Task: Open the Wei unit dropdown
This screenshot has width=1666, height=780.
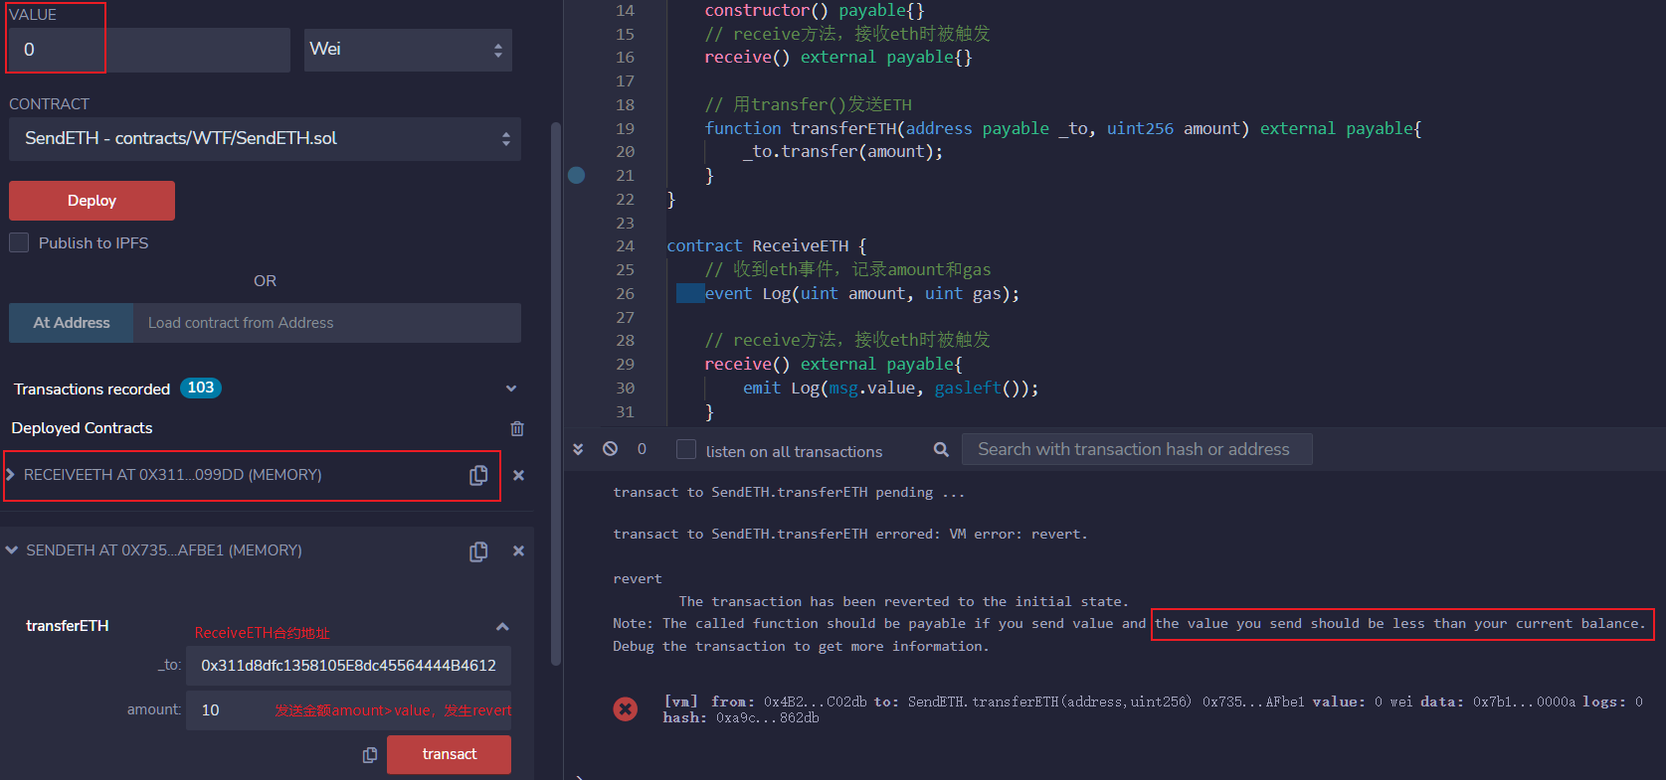Action: coord(408,50)
